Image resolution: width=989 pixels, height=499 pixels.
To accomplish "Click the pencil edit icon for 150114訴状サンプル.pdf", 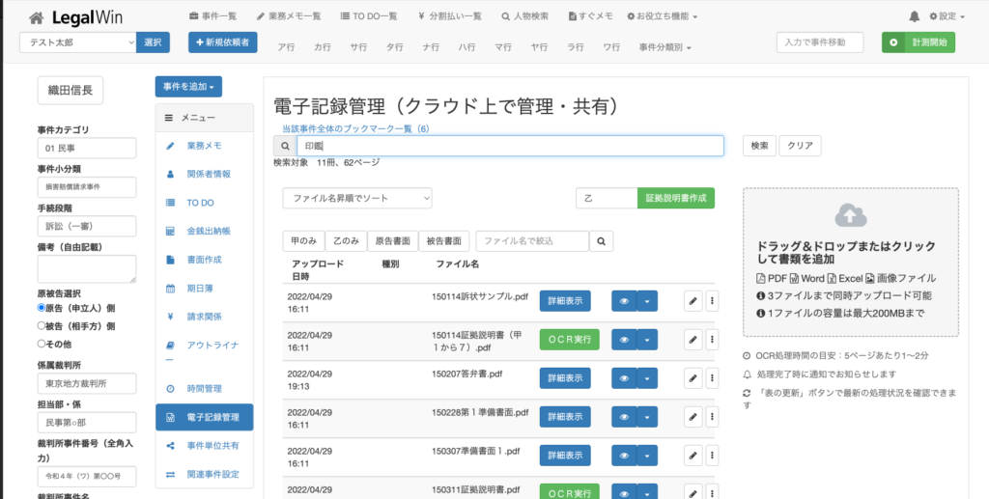I will pyautogui.click(x=692, y=301).
